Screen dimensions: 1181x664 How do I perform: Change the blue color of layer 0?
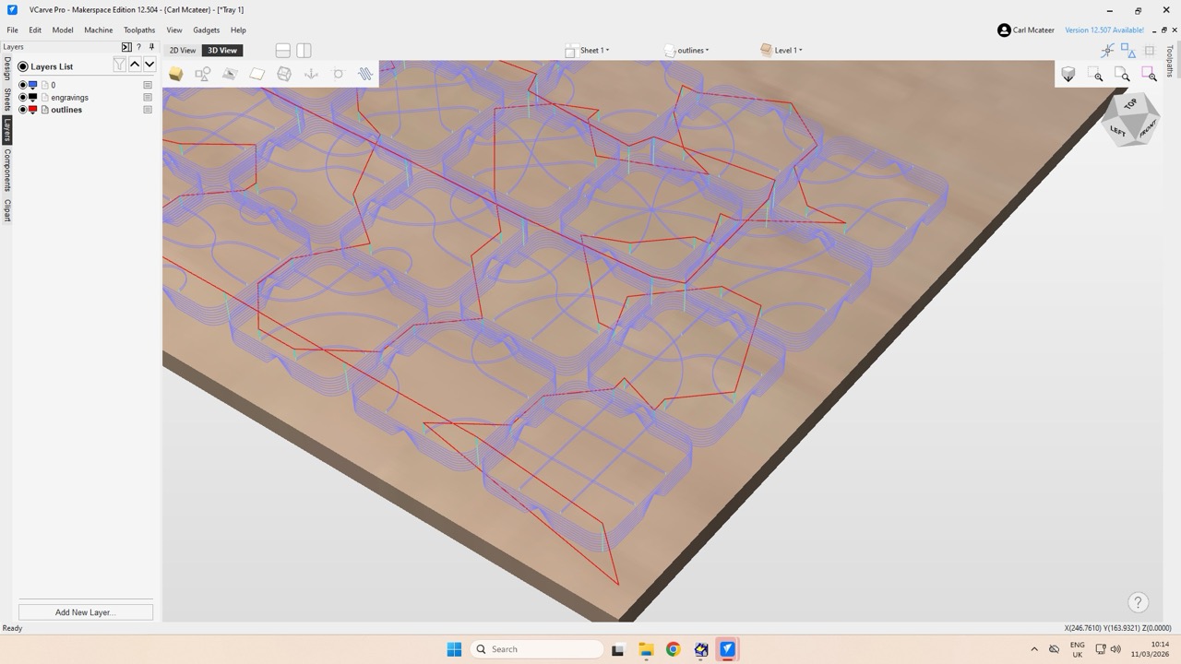(33, 85)
